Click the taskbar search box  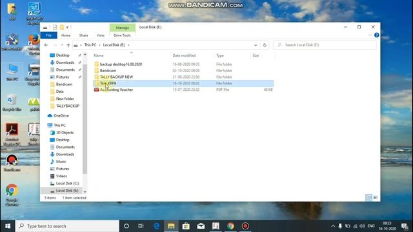(67, 226)
